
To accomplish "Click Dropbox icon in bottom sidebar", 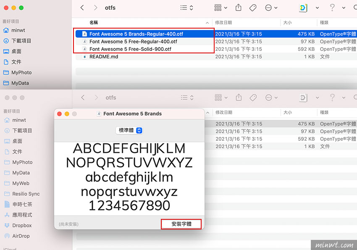I will coord(7,225).
